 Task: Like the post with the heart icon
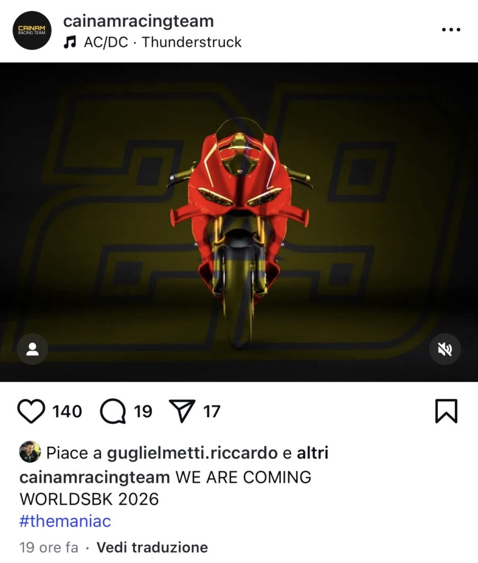31,411
